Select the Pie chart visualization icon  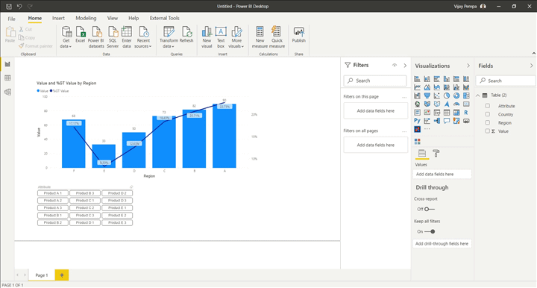pos(447,96)
